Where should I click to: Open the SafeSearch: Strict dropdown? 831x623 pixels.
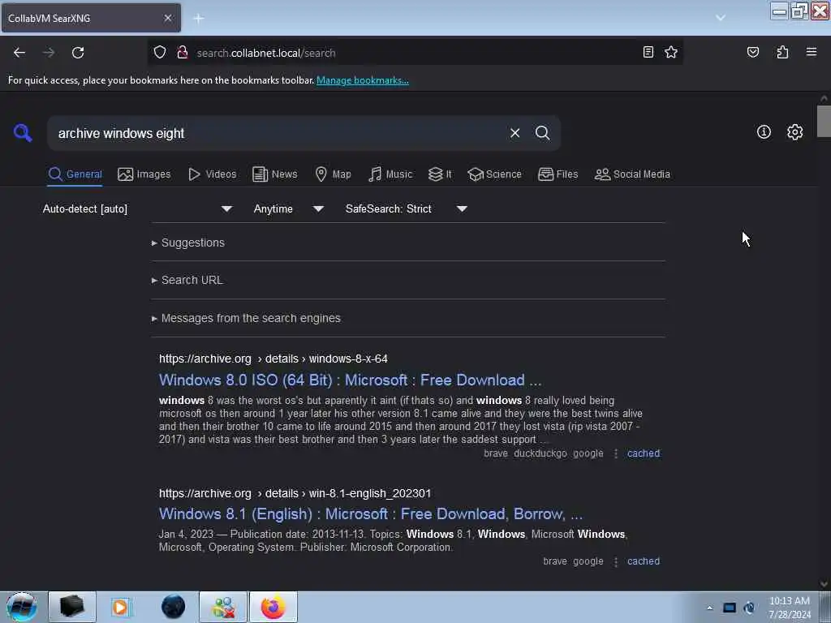(x=406, y=208)
